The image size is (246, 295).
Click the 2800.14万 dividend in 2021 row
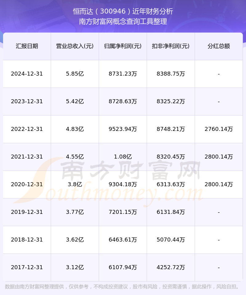(x=219, y=157)
